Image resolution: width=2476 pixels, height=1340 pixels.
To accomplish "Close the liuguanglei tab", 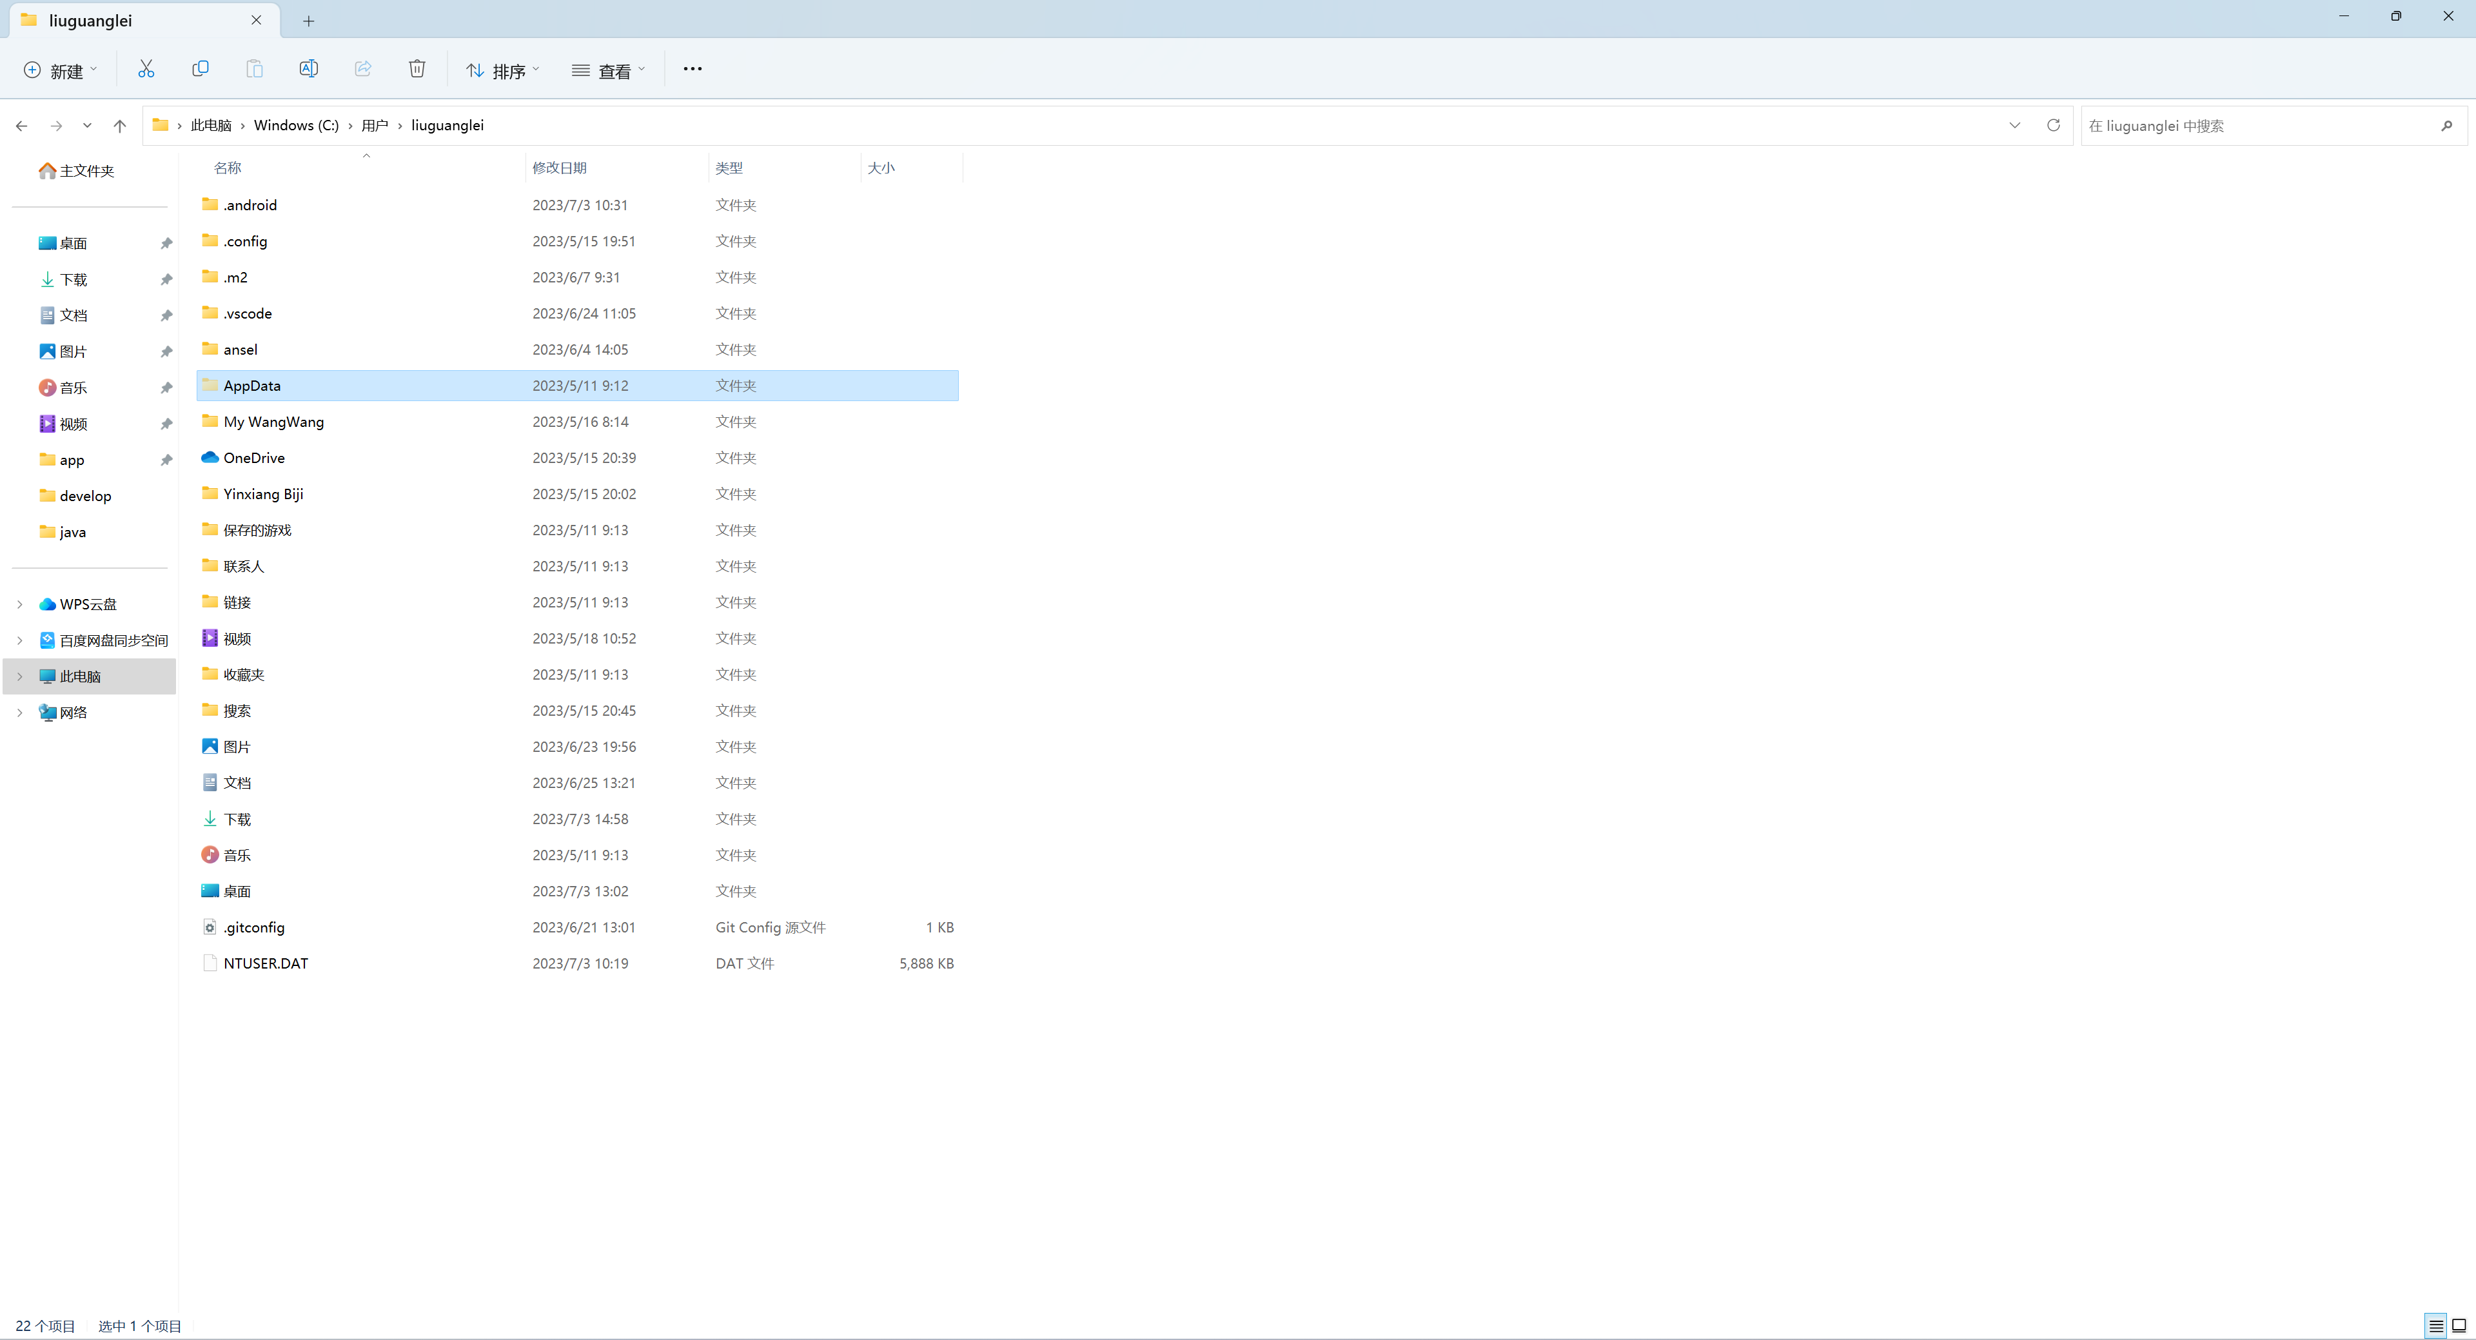I will click(256, 20).
